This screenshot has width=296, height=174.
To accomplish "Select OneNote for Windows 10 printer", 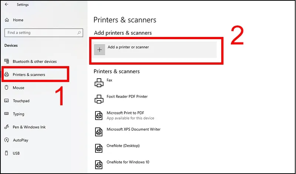I will pos(128,162).
